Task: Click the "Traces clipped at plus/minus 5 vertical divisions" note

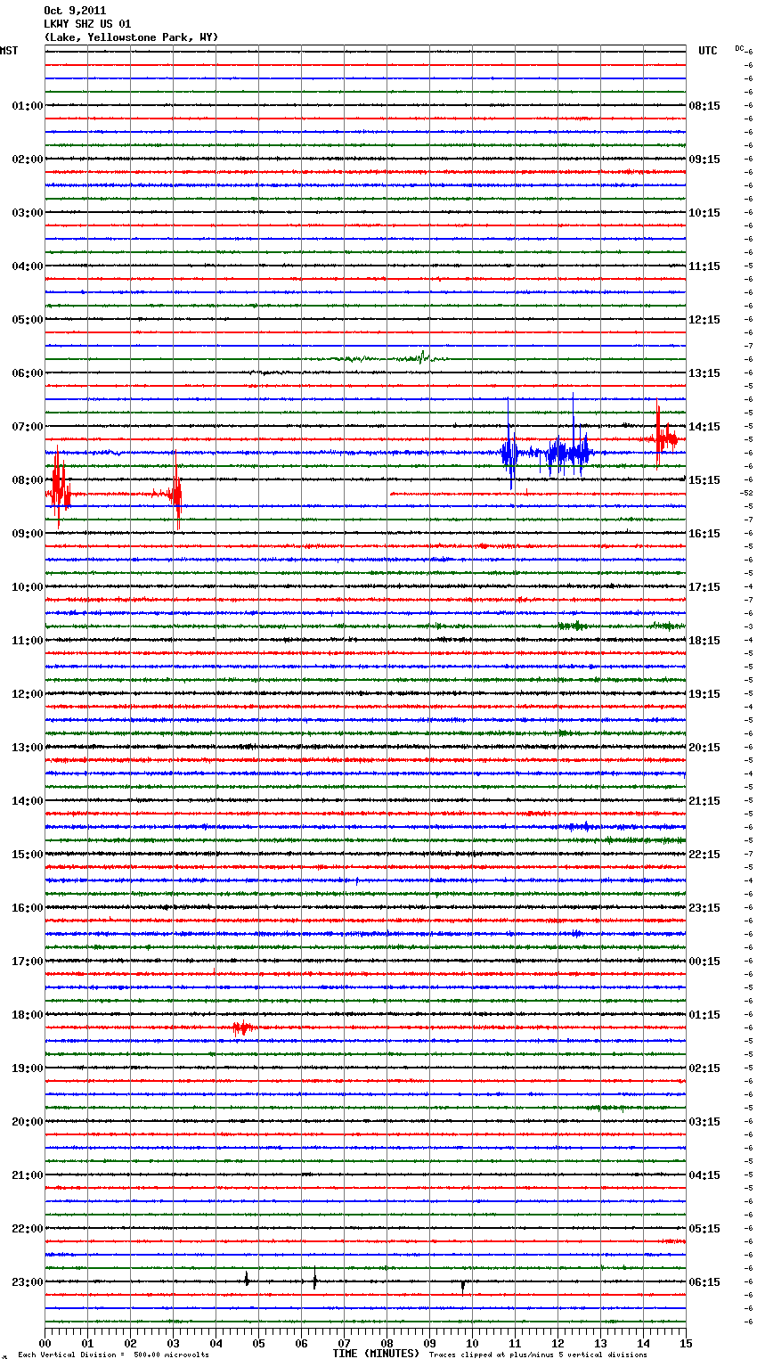Action: pos(538,1355)
